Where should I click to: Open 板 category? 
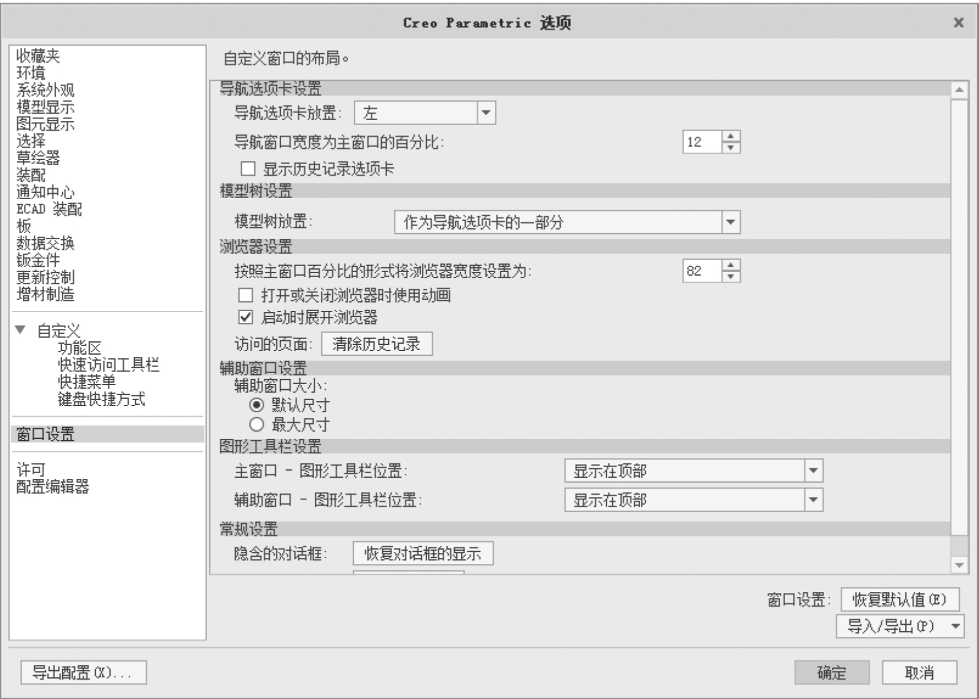pyautogui.click(x=23, y=225)
